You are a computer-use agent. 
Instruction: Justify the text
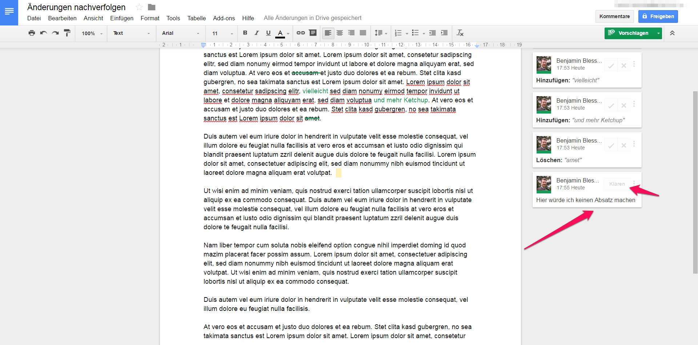[x=363, y=33]
